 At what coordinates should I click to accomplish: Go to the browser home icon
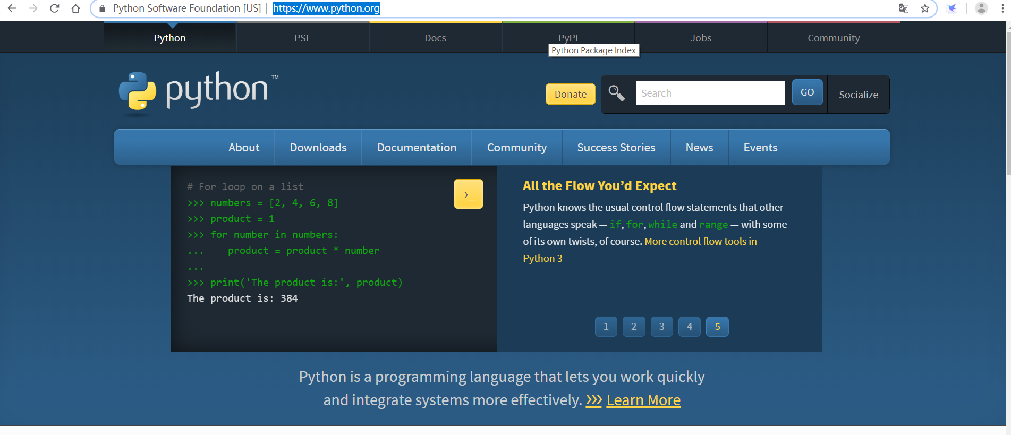coord(75,8)
